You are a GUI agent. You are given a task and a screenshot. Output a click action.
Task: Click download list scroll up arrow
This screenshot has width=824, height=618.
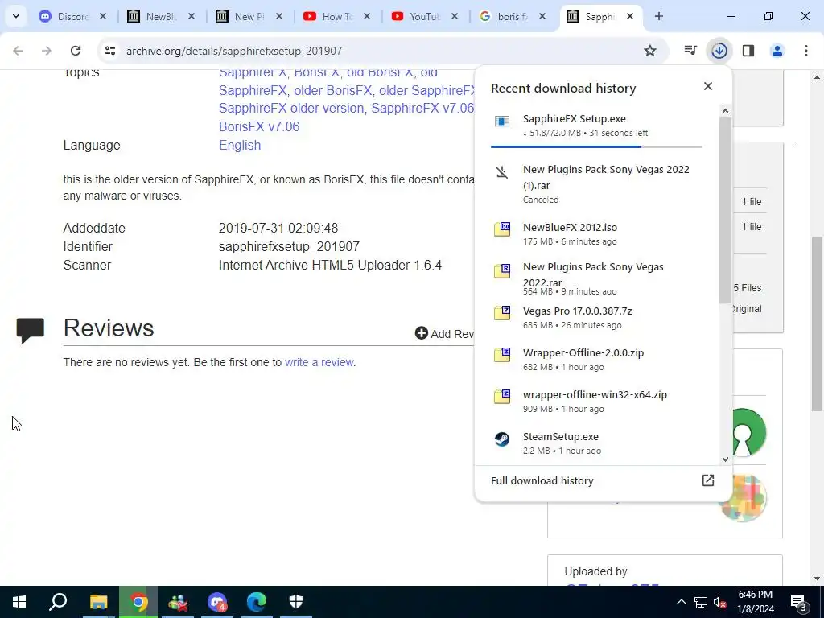click(725, 111)
